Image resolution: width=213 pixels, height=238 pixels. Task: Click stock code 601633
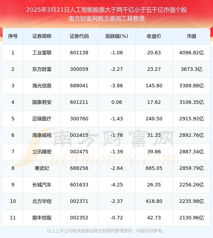coord(79,185)
